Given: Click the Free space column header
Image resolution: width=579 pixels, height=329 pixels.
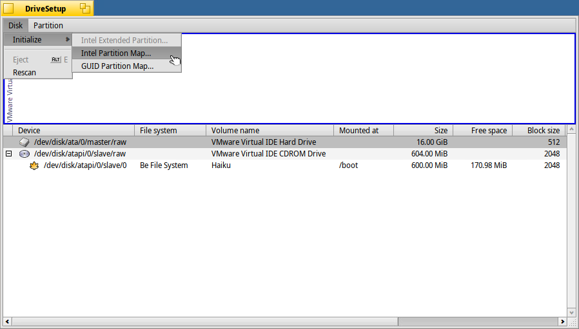Looking at the screenshot, I should click(482, 131).
